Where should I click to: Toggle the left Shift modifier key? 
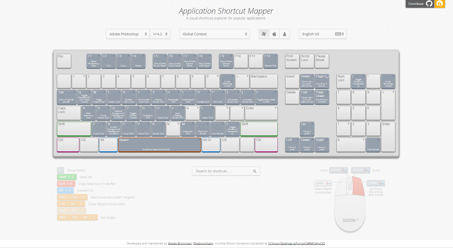point(74,129)
